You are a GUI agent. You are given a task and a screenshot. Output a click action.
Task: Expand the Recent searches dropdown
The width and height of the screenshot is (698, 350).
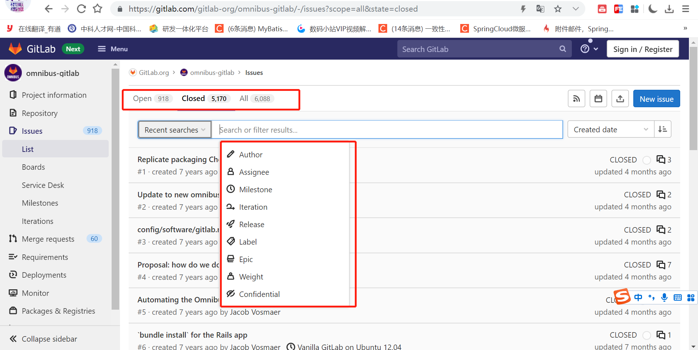tap(174, 129)
